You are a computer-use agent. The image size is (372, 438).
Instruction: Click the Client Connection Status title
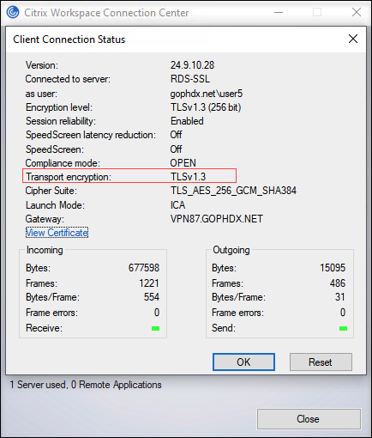click(69, 40)
